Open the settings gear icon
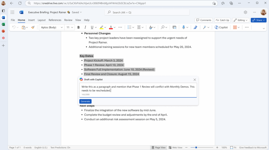The image size is (269, 150). point(246,12)
